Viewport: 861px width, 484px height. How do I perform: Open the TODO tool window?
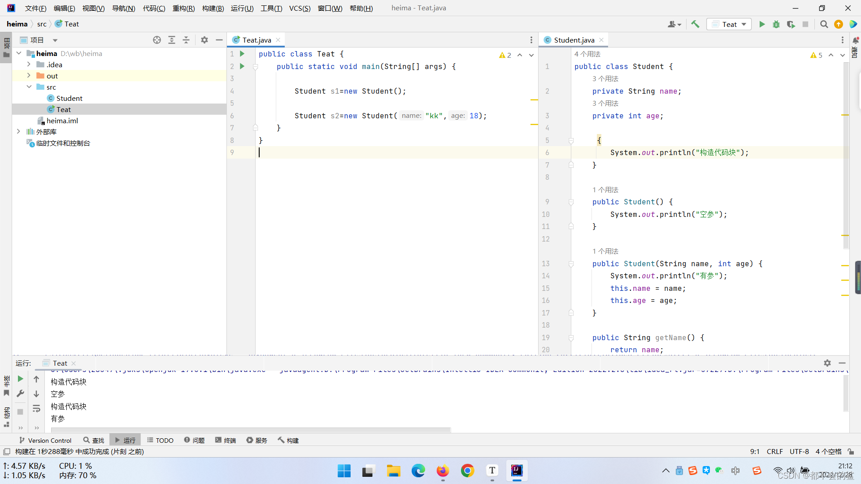tap(160, 441)
